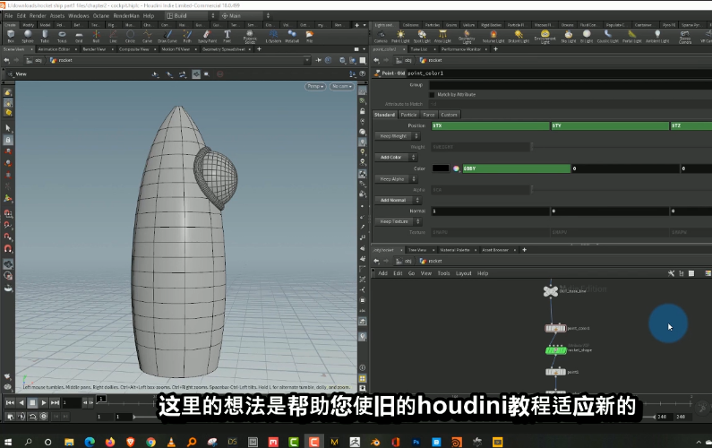Select the Null shelf tool
The width and height of the screenshot is (712, 448).
point(96,37)
